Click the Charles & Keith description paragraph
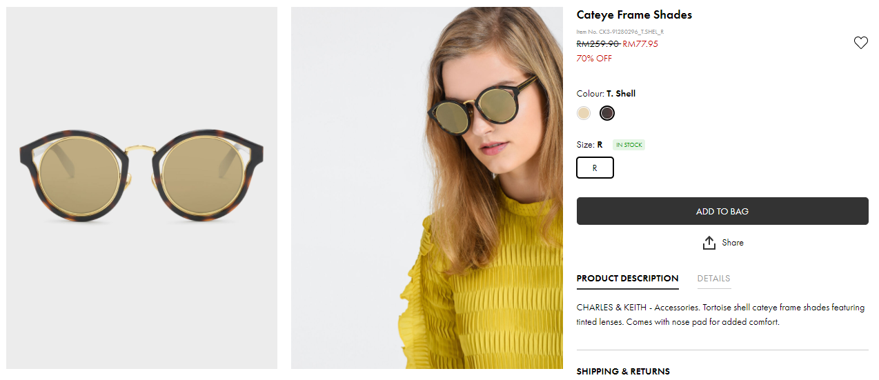Screen dimensions: 879x380 tap(720, 314)
